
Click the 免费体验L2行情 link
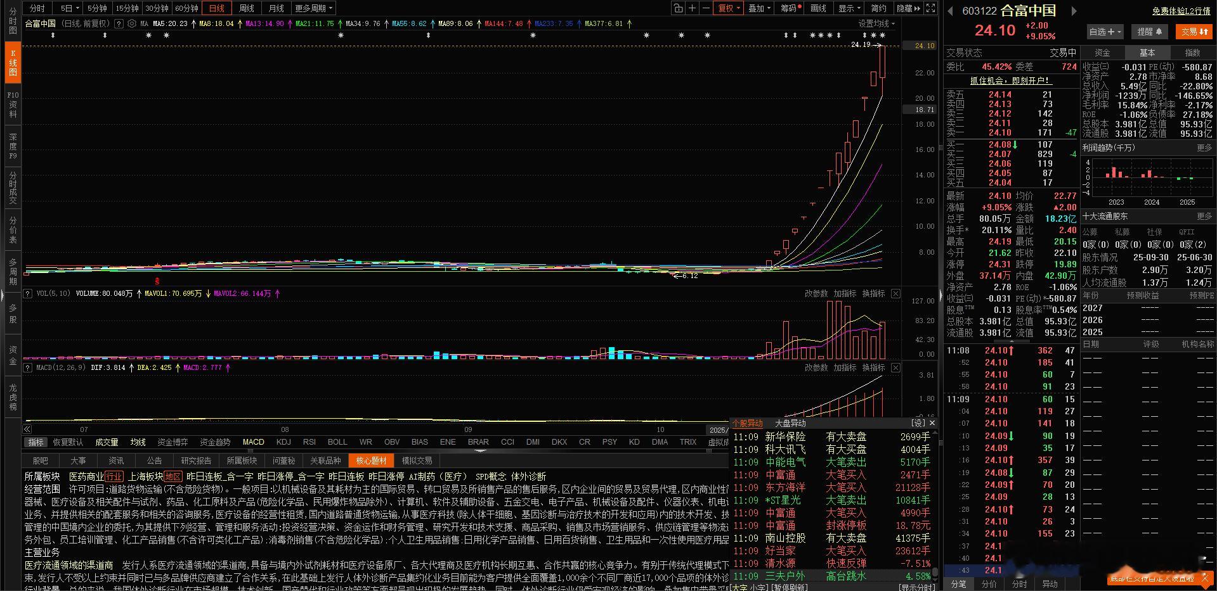point(1180,11)
